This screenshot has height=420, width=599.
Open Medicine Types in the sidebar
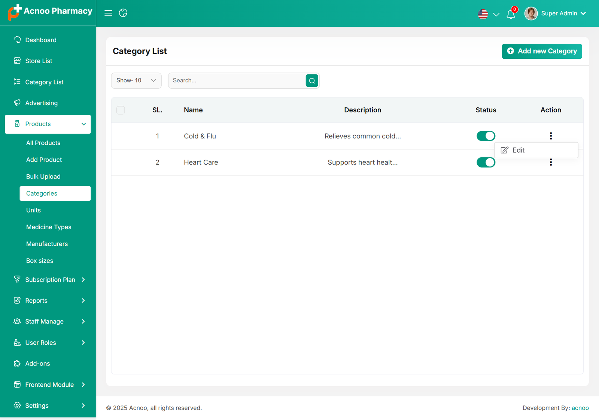pyautogui.click(x=49, y=227)
